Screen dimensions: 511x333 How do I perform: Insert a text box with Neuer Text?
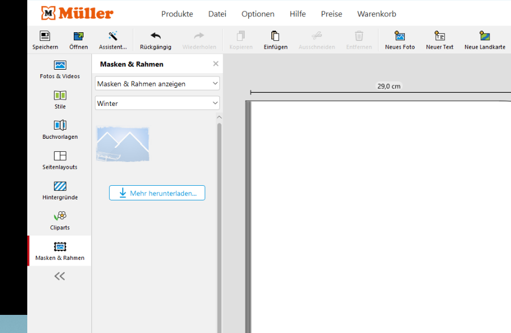[x=439, y=40]
